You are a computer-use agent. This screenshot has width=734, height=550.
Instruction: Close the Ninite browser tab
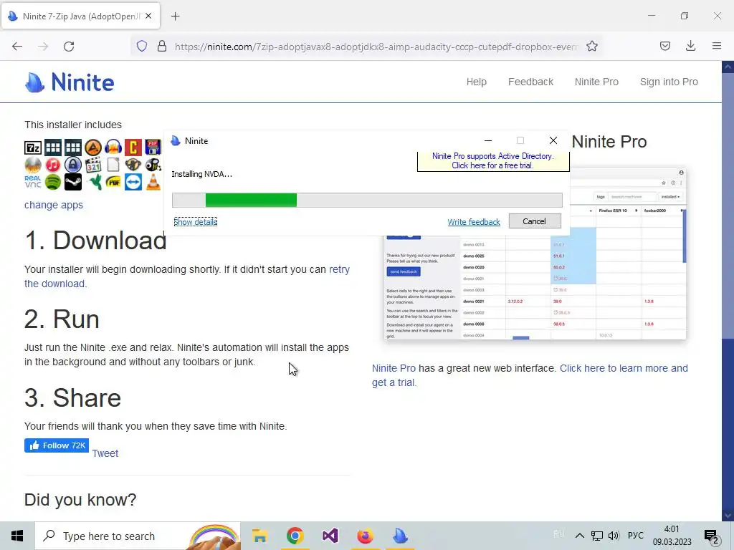coord(148,16)
